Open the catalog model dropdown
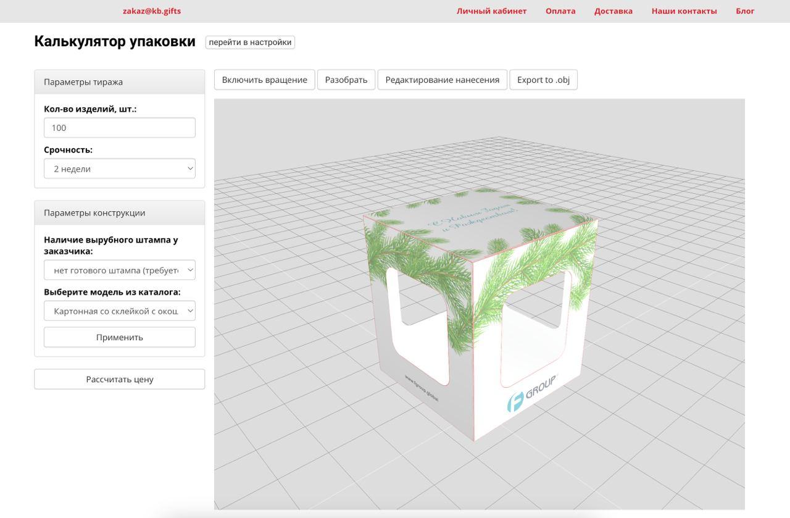 tap(120, 311)
